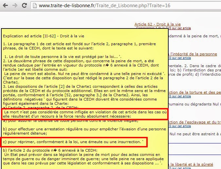
Task: Open CIG commentary link under intégrité de la personne
Action: click(x=180, y=58)
